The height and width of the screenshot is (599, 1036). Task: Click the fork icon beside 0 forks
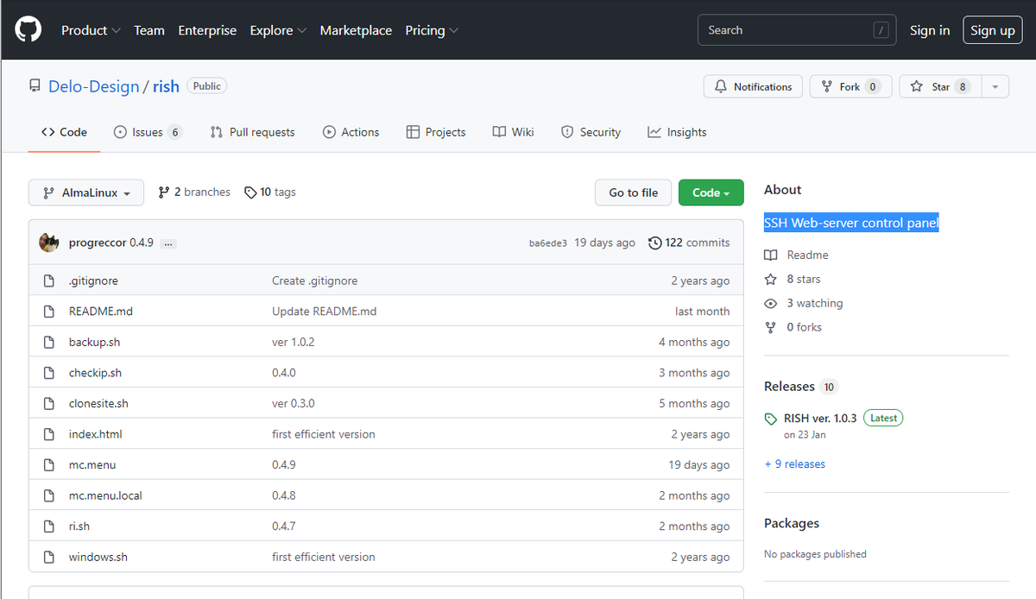(x=771, y=328)
